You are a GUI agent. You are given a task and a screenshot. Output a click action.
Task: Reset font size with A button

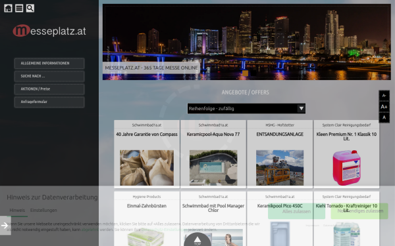pyautogui.click(x=384, y=117)
